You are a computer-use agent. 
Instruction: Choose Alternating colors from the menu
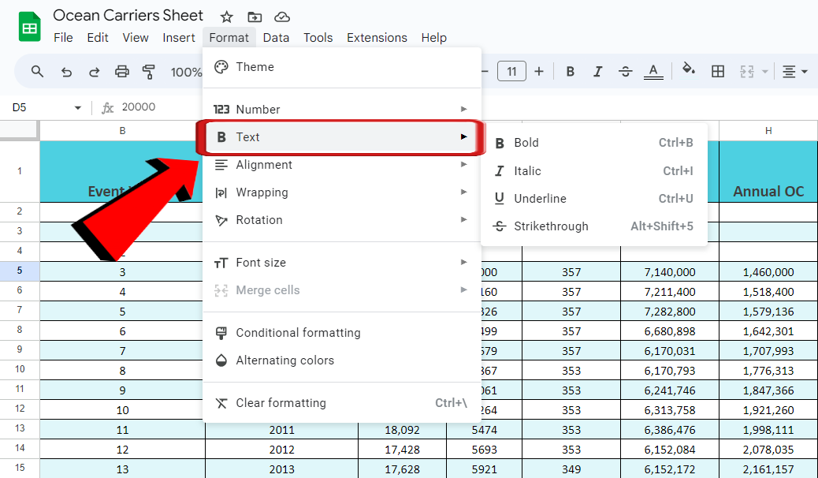coord(286,360)
